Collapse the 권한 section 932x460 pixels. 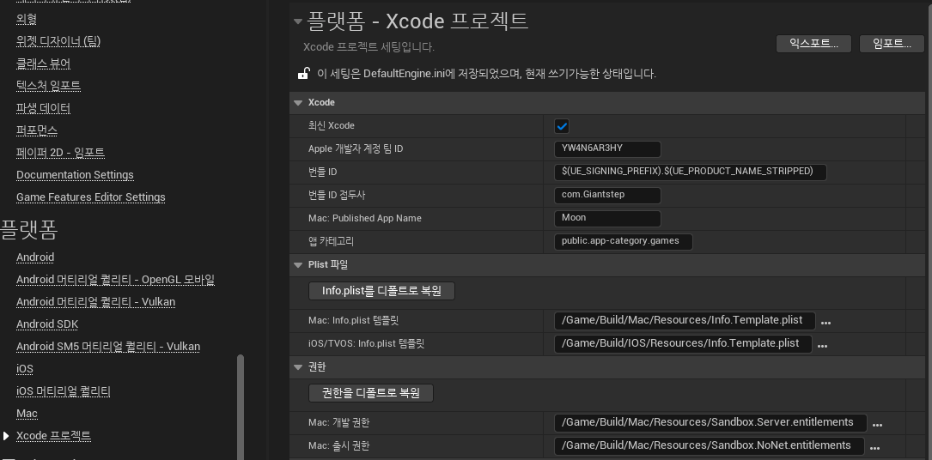point(298,367)
